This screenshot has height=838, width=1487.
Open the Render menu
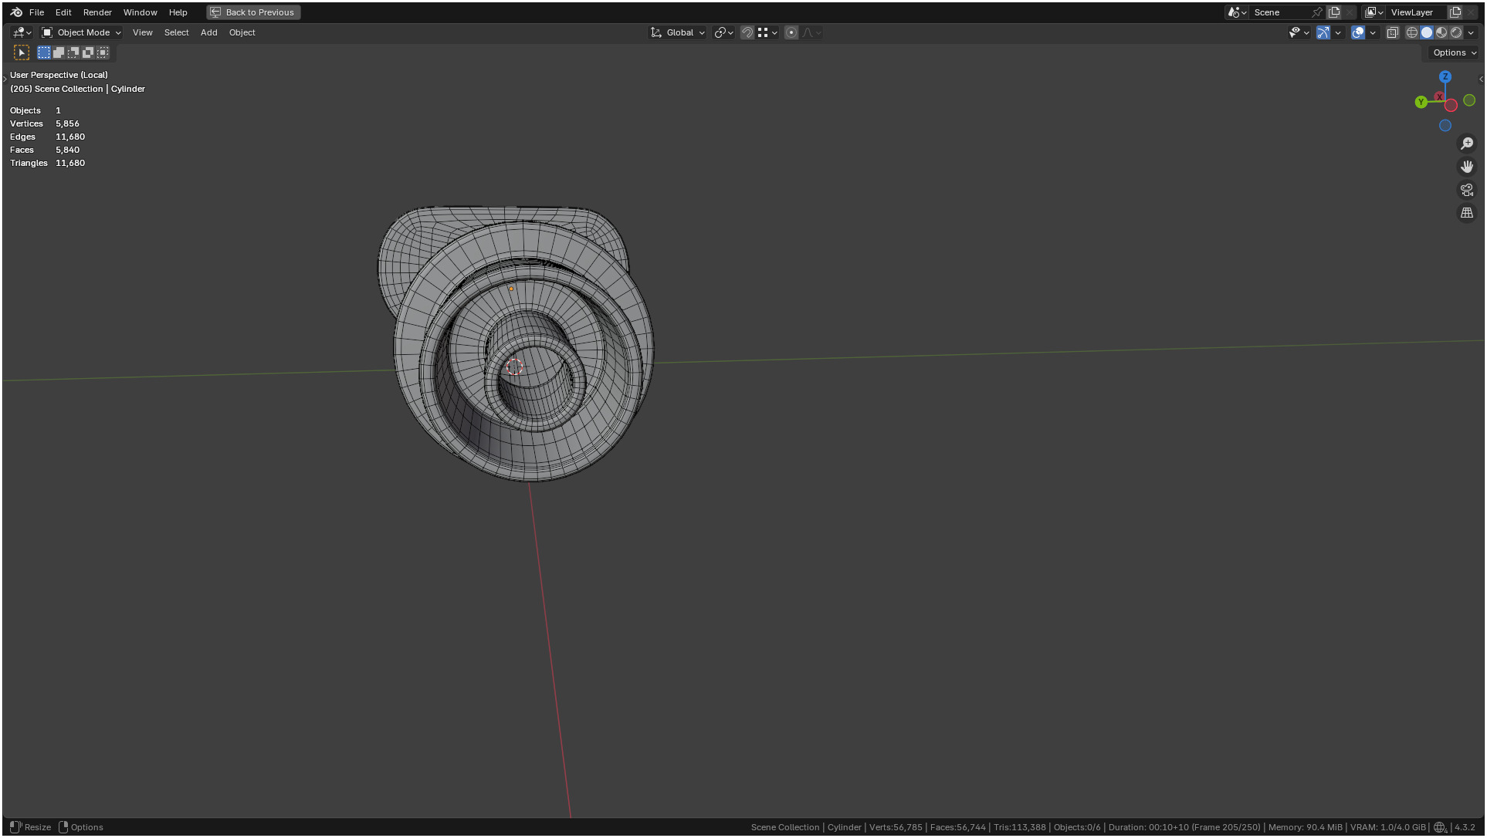(x=97, y=12)
